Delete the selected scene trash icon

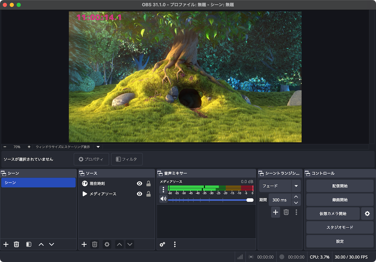click(16, 244)
